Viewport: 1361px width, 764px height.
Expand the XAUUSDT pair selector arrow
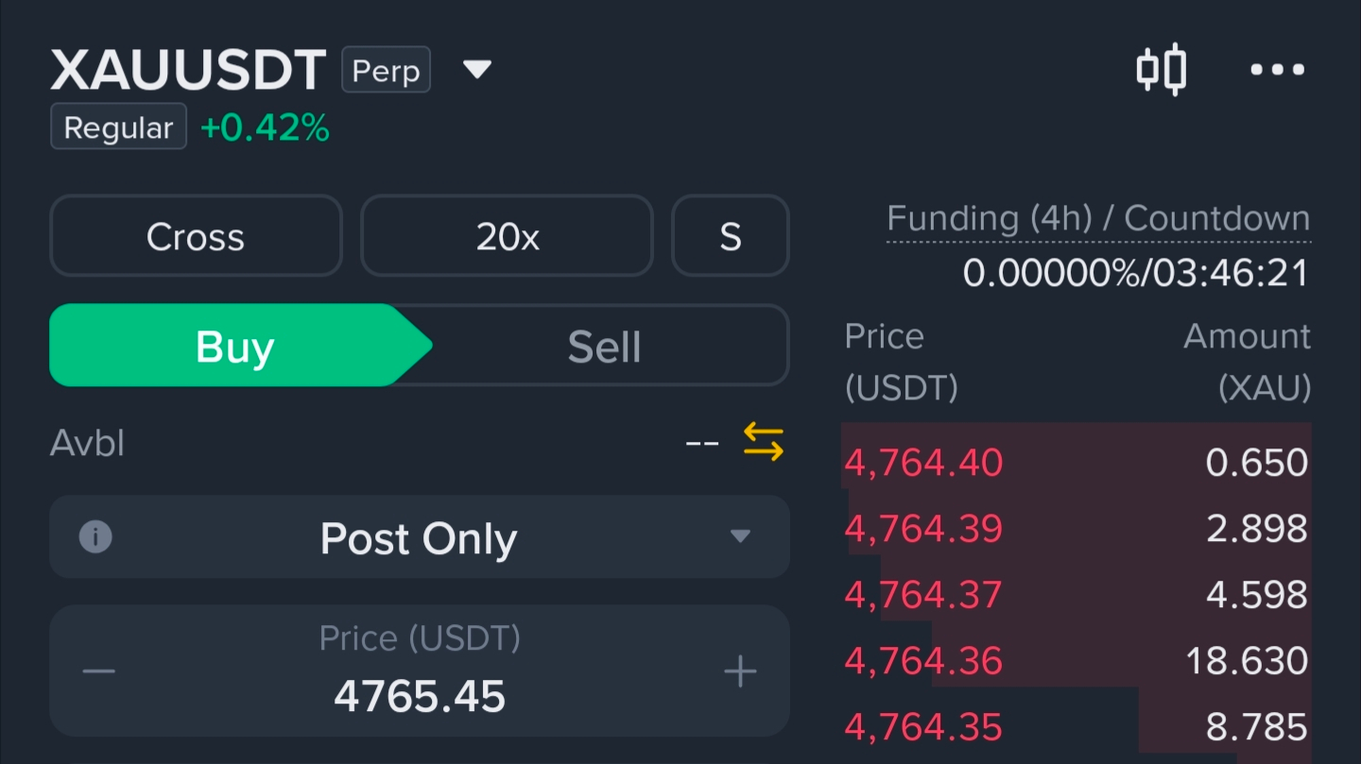[x=477, y=70]
